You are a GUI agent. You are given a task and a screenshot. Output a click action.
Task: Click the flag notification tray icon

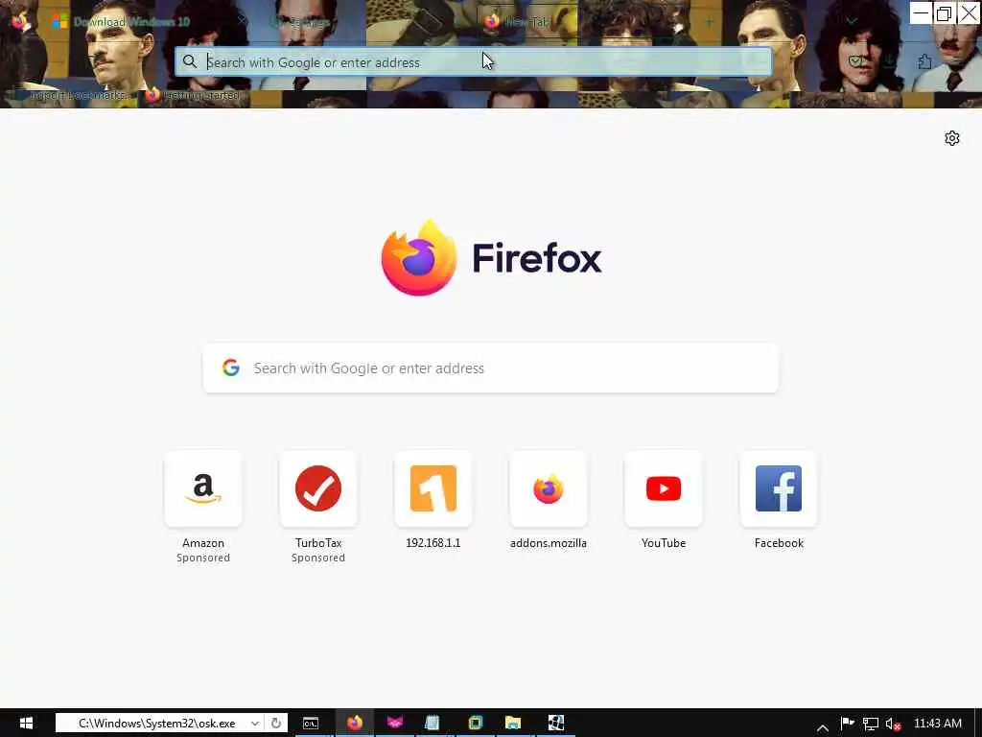pos(848,724)
